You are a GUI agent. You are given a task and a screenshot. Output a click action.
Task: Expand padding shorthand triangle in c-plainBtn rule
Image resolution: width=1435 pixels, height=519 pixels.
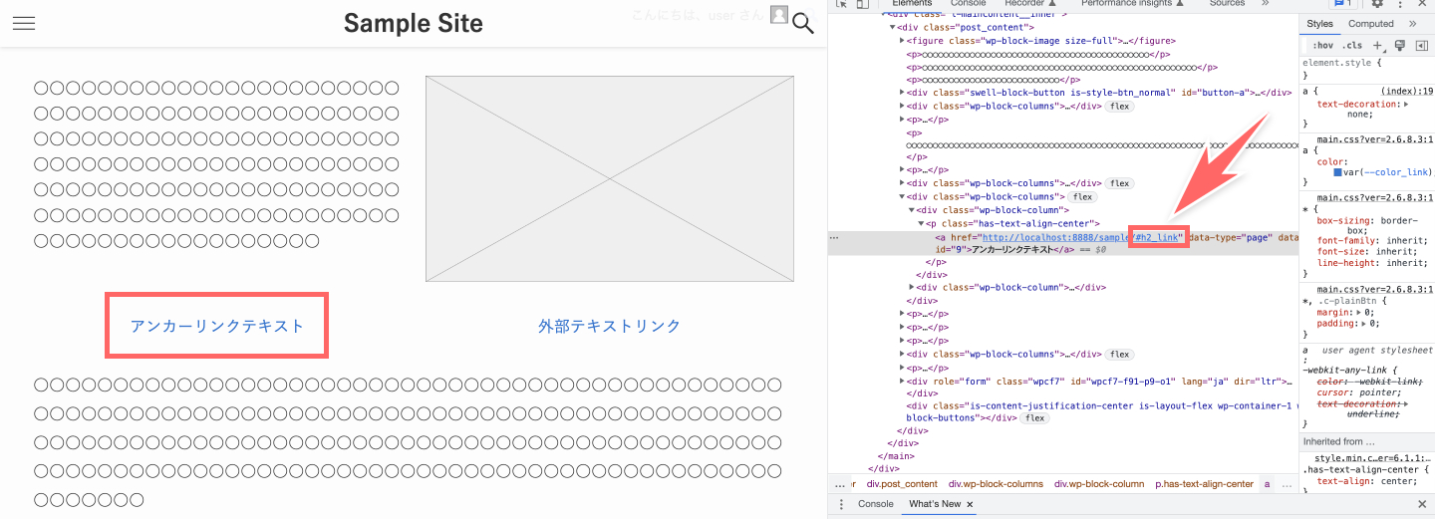point(1362,323)
